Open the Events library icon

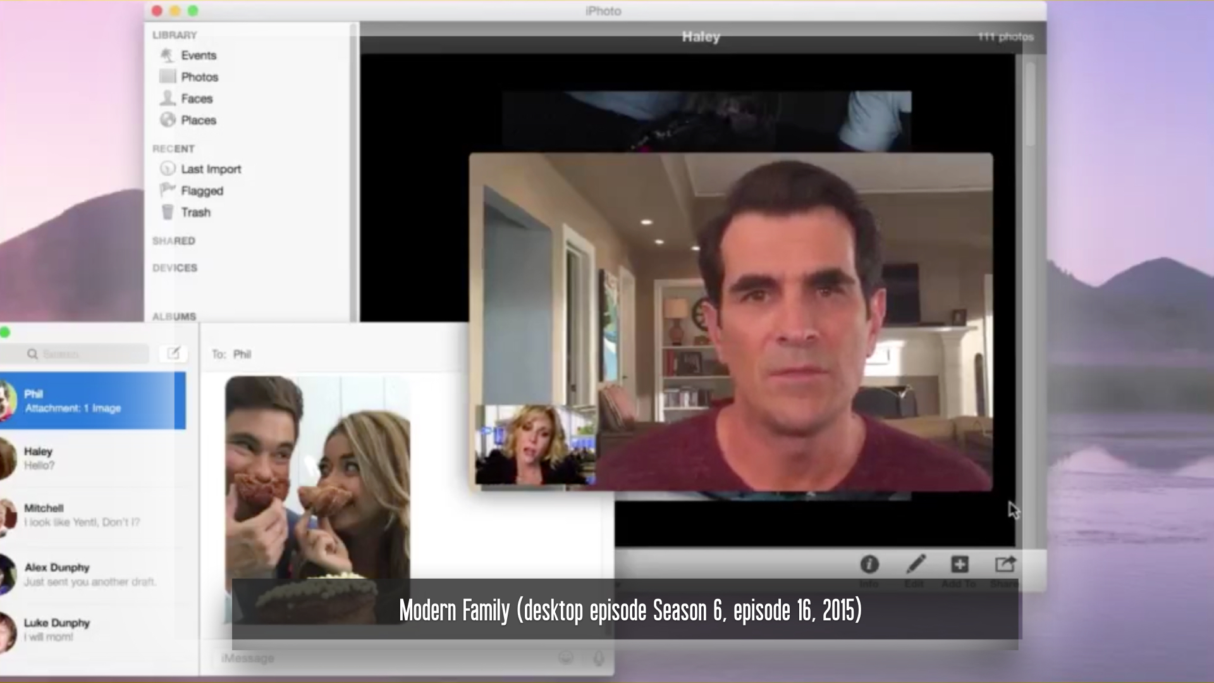168,56
